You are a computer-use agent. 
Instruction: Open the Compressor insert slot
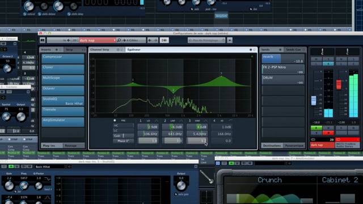63,58
